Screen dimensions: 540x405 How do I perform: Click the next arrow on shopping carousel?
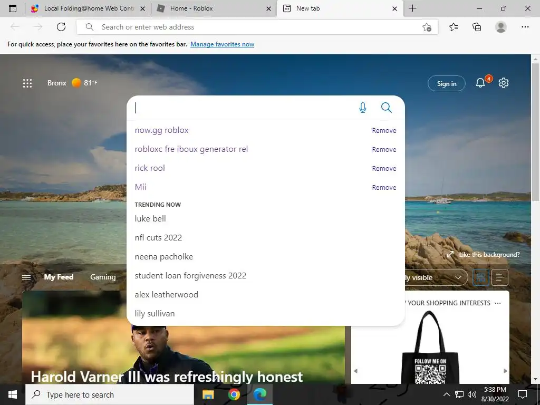[505, 371]
